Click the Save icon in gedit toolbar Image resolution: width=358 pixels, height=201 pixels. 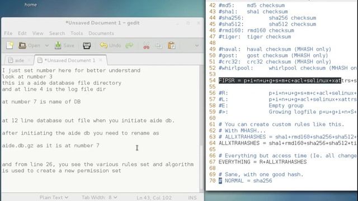[58, 45]
